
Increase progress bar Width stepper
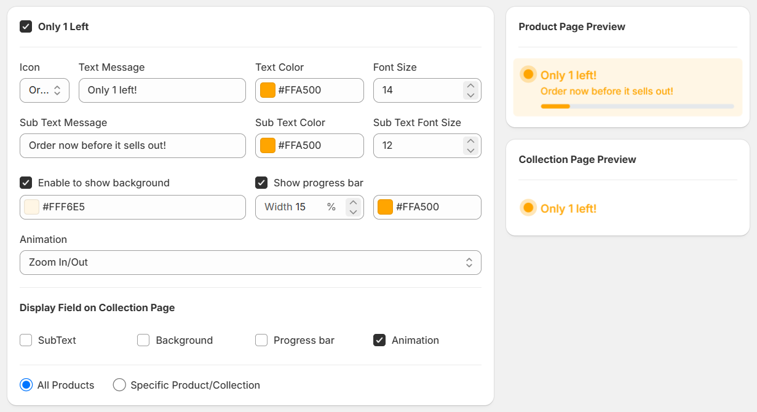tap(353, 202)
